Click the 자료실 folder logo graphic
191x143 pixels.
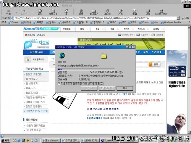(37, 44)
